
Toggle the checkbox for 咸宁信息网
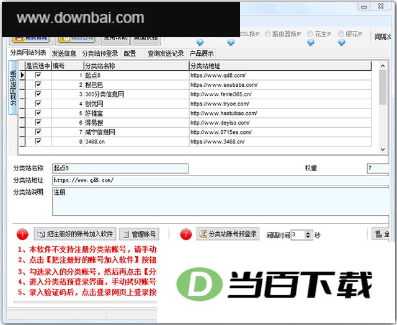tap(38, 132)
